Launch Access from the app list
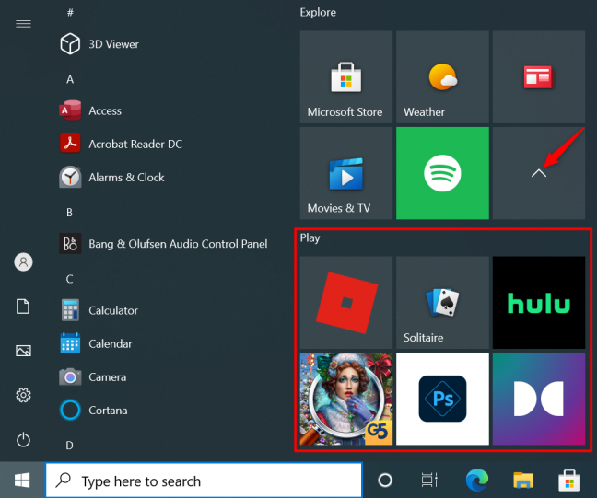This screenshot has height=498, width=597. 90,110
